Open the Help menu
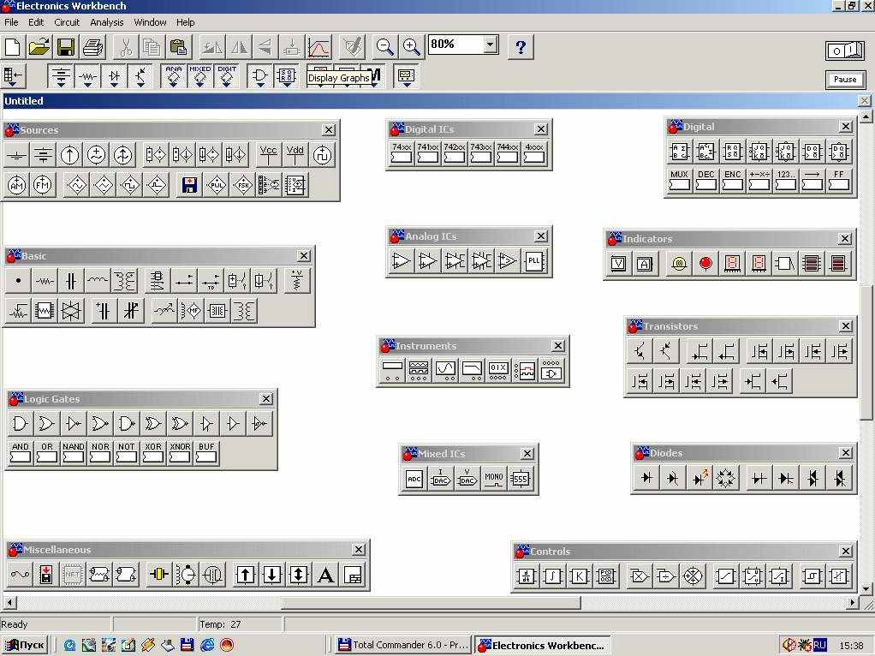Viewport: 875px width, 656px height. point(185,22)
